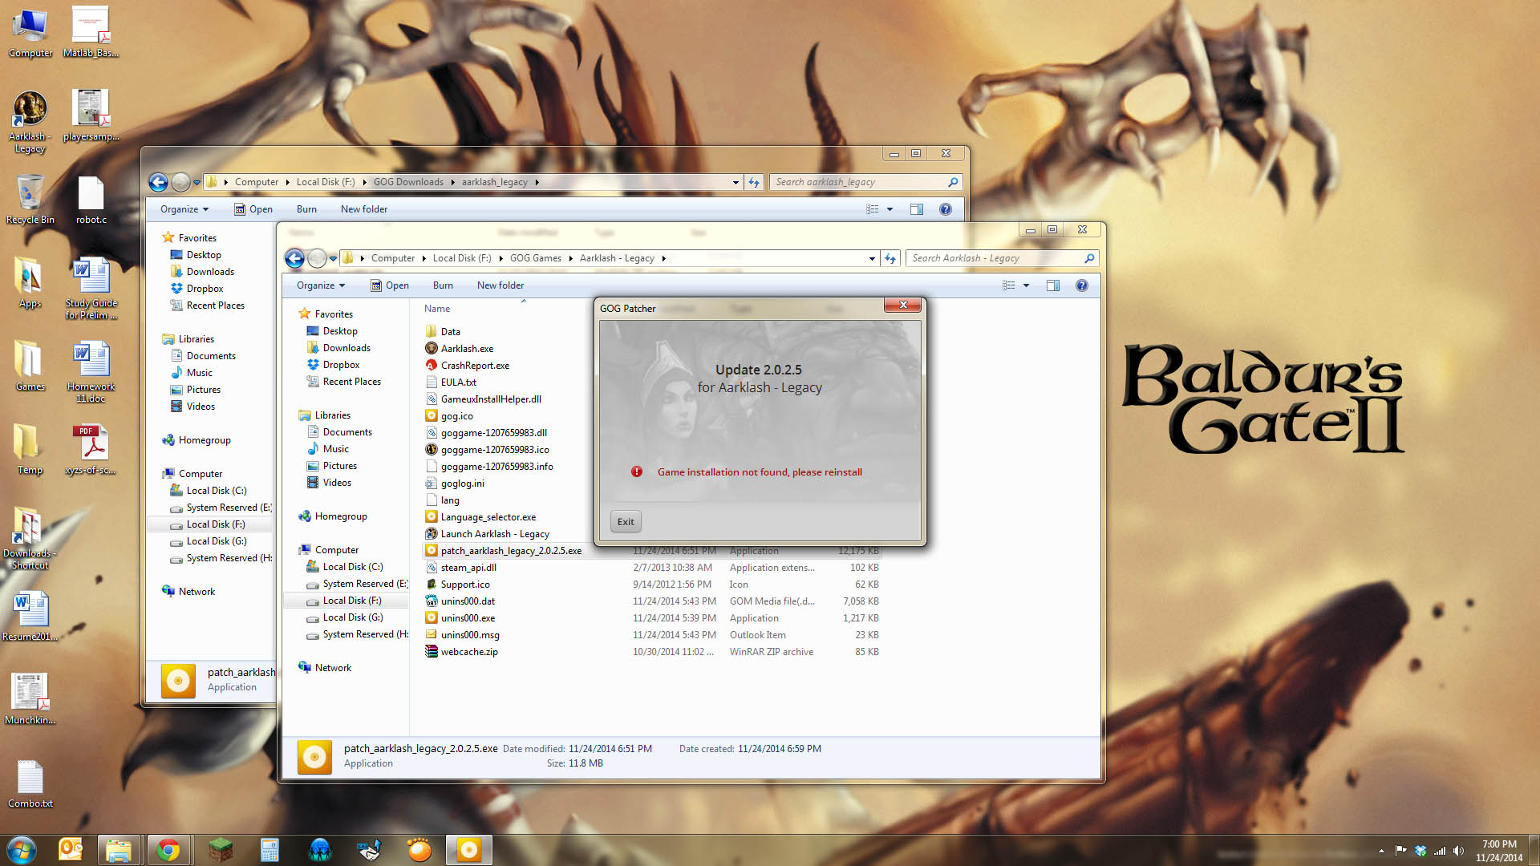Select unins000.exe file
Image resolution: width=1540 pixels, height=866 pixels.
[x=468, y=618]
